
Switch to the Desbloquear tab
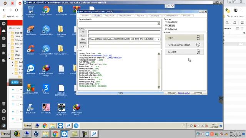pos(125,15)
